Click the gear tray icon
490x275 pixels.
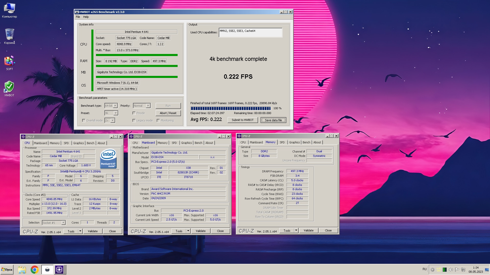point(432,270)
